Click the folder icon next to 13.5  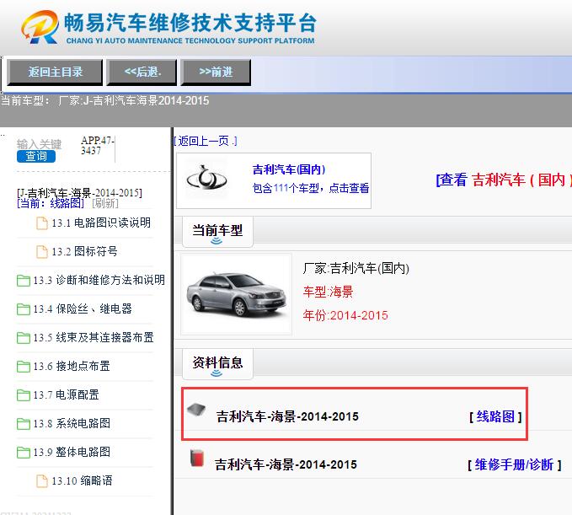24,338
